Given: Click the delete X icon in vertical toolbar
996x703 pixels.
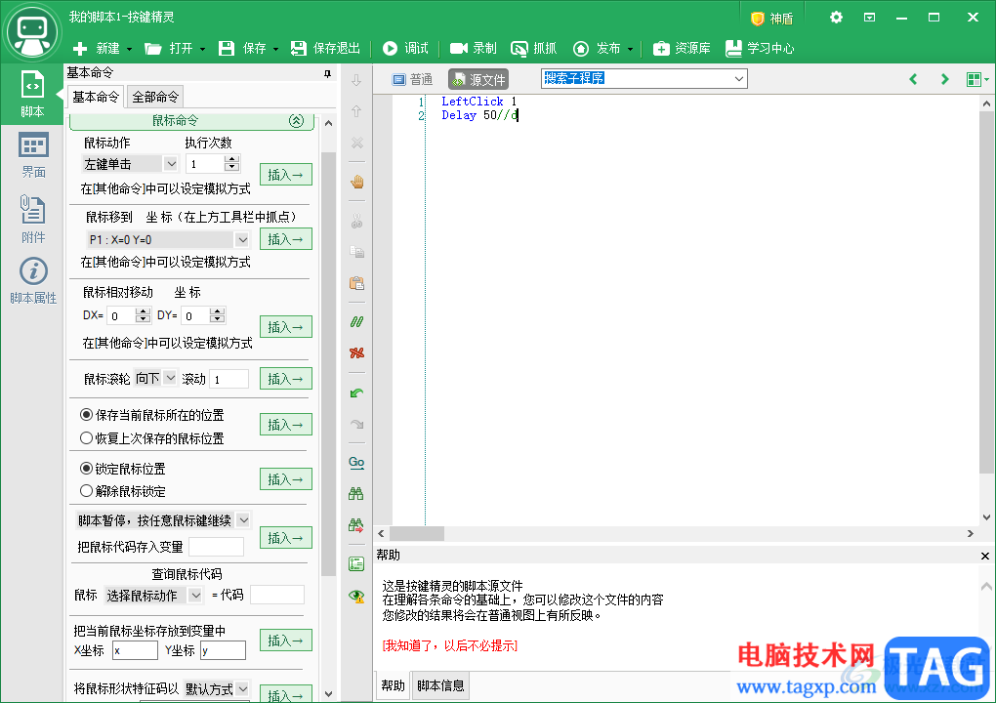Looking at the screenshot, I should point(357,143).
